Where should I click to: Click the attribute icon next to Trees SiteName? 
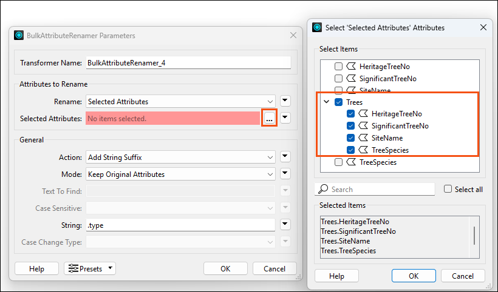(x=363, y=138)
